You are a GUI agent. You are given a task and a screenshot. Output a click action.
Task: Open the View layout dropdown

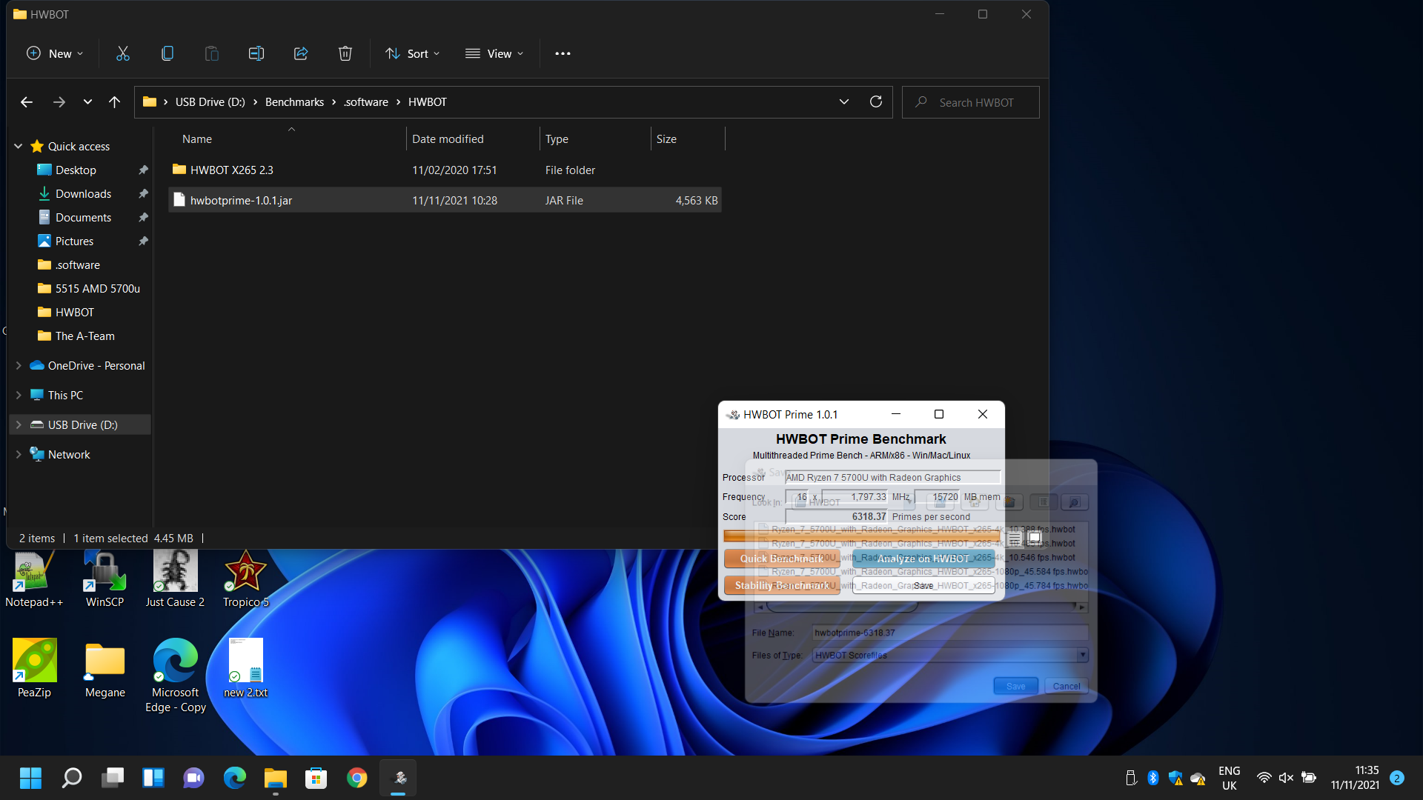coord(494,53)
